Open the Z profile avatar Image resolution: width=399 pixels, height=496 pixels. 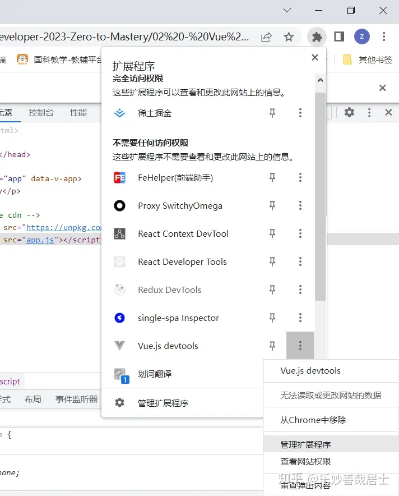click(361, 36)
